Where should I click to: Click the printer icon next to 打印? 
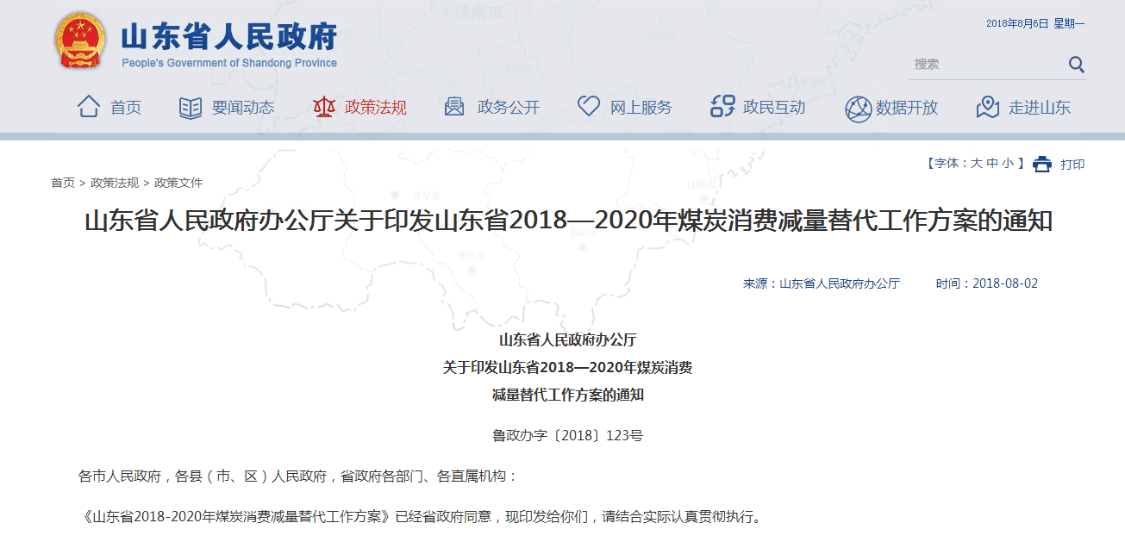tap(1042, 164)
